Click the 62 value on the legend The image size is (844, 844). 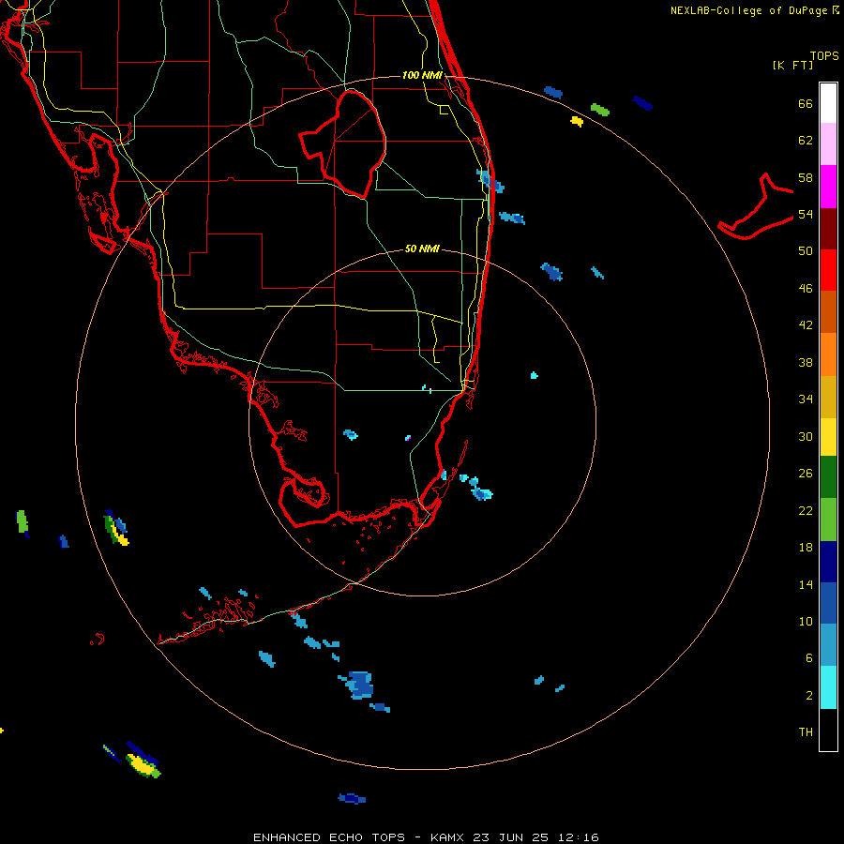click(x=806, y=141)
